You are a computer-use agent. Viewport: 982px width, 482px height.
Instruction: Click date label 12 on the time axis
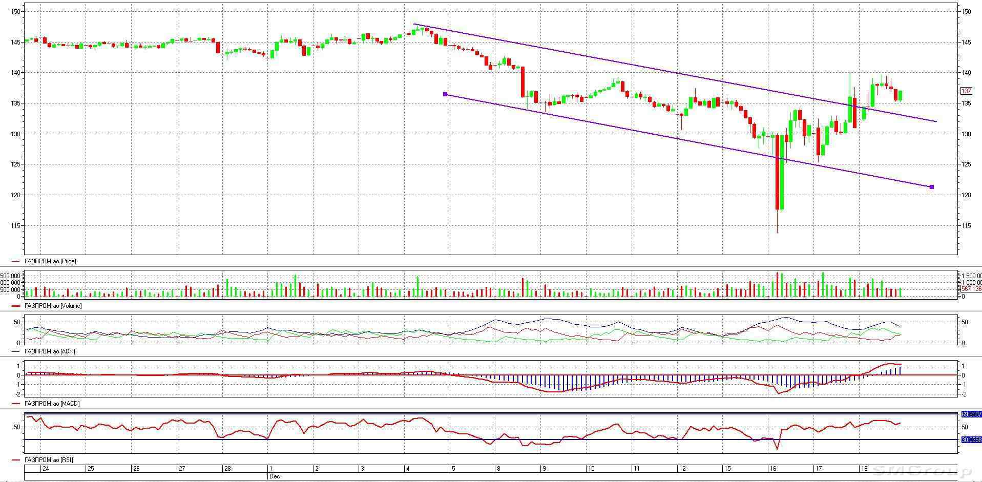(682, 469)
